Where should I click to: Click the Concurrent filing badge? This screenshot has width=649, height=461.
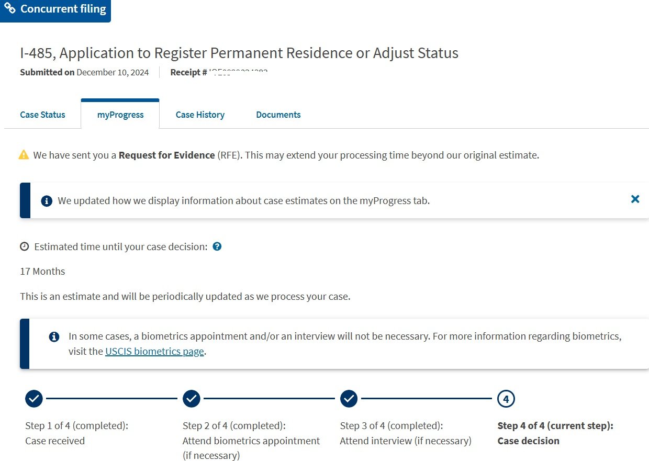pos(55,10)
